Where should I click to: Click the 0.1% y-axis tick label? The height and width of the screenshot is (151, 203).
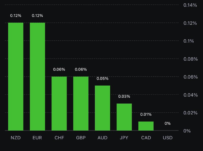[x=189, y=41]
